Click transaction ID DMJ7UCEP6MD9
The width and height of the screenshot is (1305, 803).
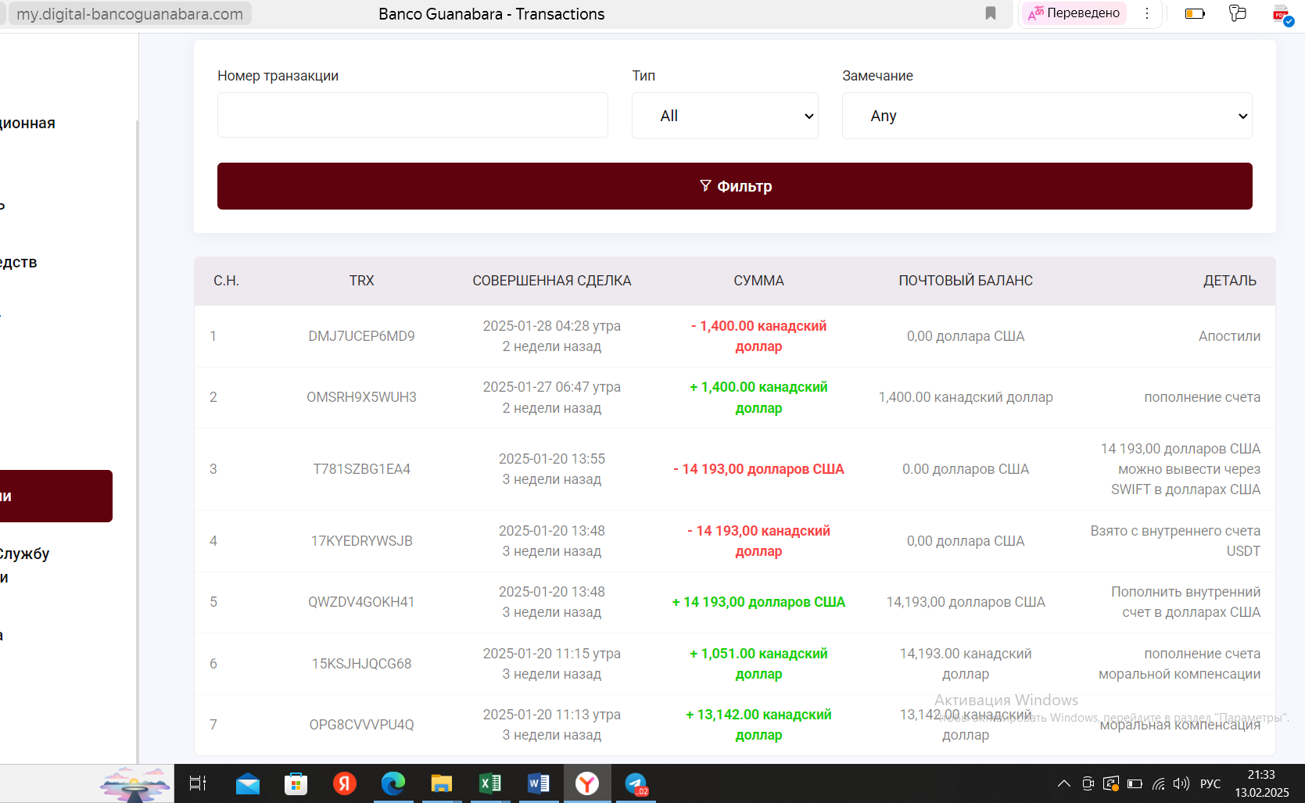[x=361, y=336]
